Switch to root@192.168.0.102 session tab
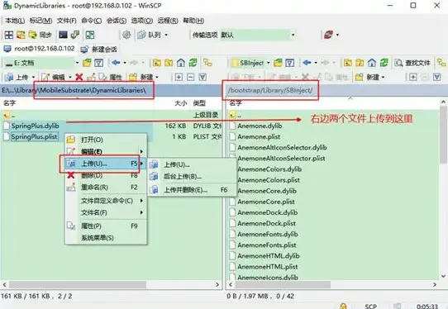The height and width of the screenshot is (309, 448). click(39, 49)
